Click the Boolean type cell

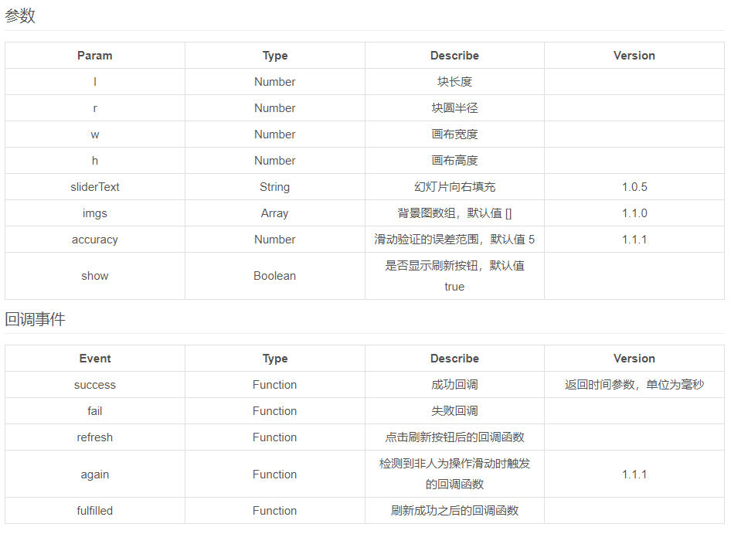[274, 276]
